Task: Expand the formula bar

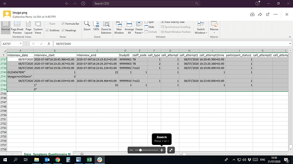Action: tap(290, 44)
